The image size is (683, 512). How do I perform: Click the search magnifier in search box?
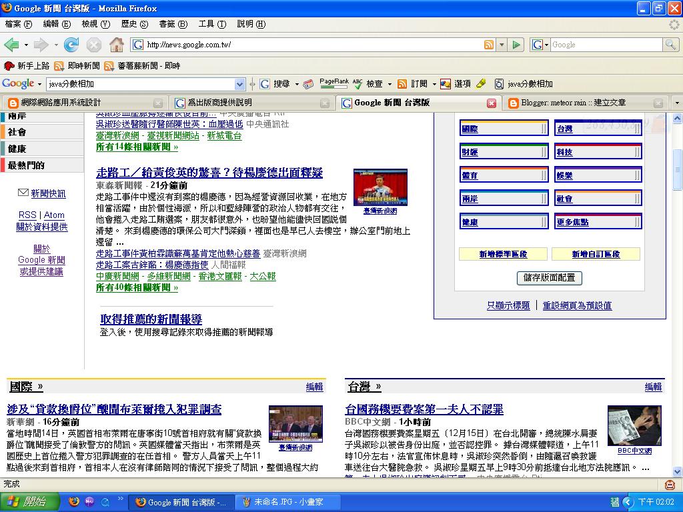coord(670,45)
